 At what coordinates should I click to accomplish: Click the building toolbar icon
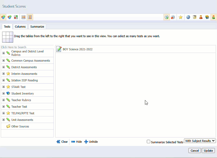pos(195,17)
